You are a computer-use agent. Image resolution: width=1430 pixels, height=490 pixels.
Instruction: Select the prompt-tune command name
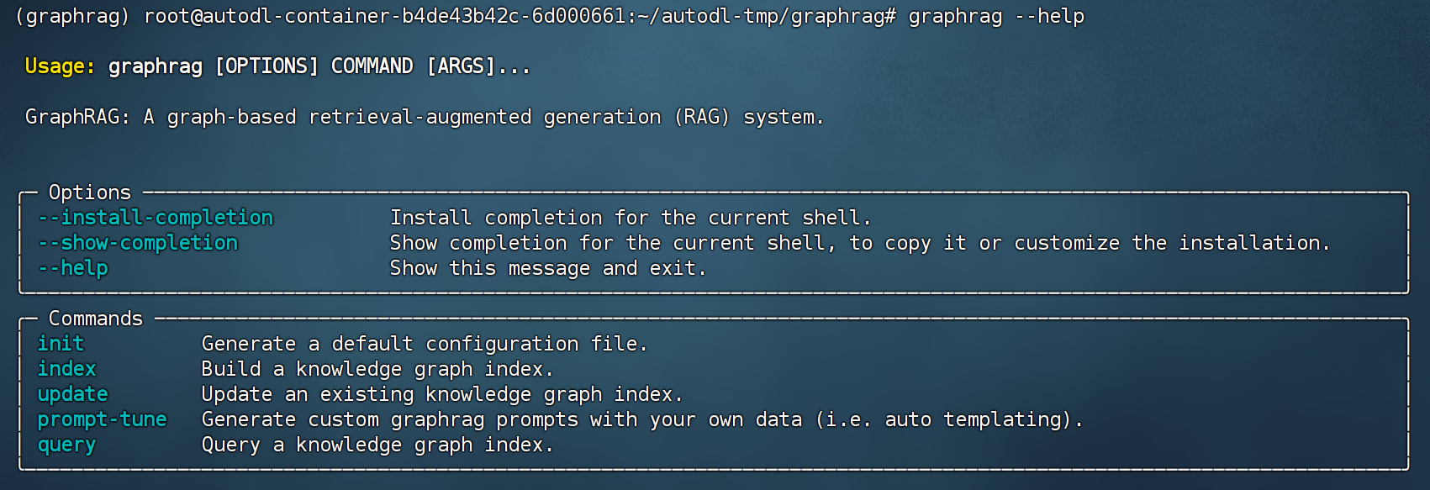click(x=102, y=419)
